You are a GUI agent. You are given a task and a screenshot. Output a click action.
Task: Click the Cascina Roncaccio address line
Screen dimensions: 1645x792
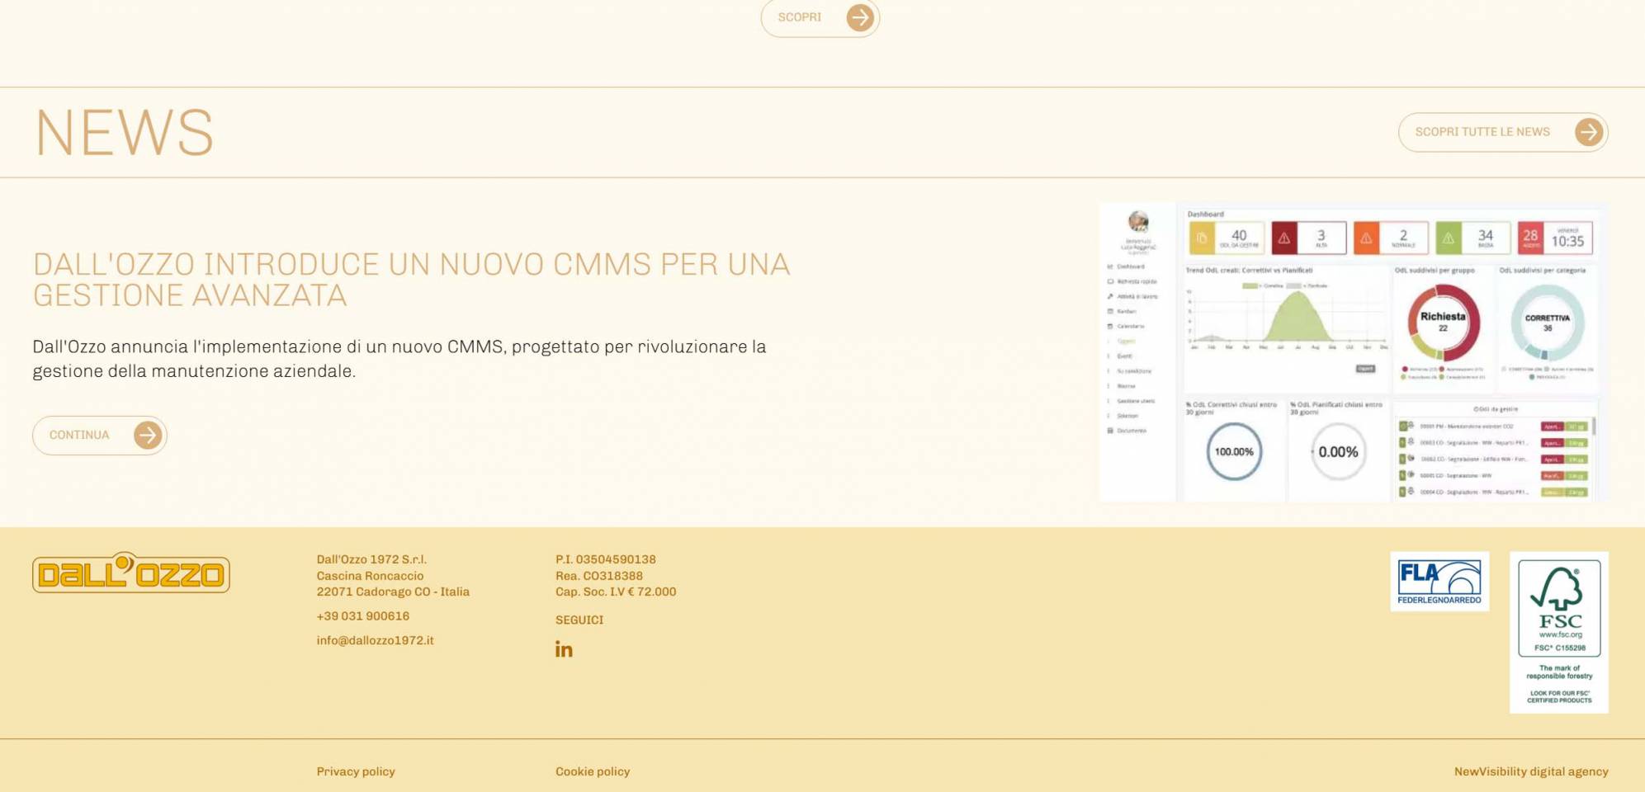point(370,576)
